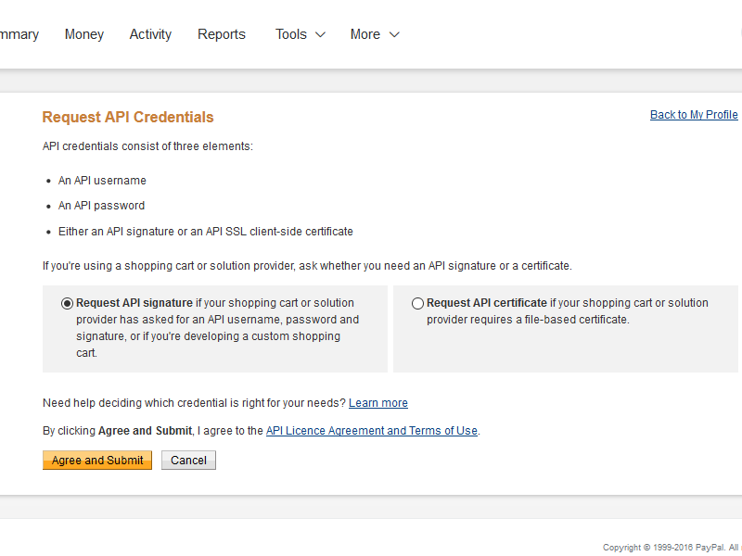Select the Request API signature radio button

[x=67, y=303]
